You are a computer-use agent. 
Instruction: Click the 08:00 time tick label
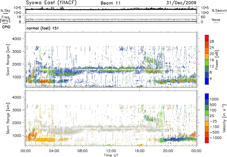tap(82, 151)
